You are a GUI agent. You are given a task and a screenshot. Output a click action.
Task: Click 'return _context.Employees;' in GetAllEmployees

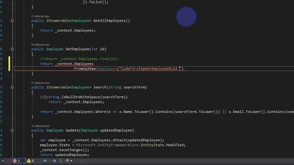point(68,31)
